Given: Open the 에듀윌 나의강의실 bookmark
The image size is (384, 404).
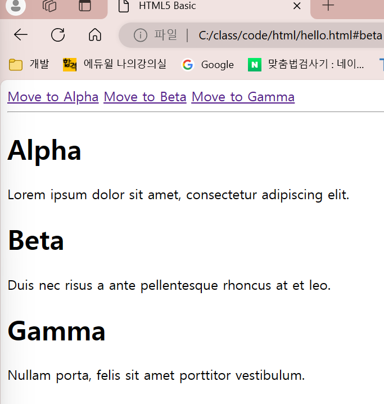Looking at the screenshot, I should [x=115, y=64].
